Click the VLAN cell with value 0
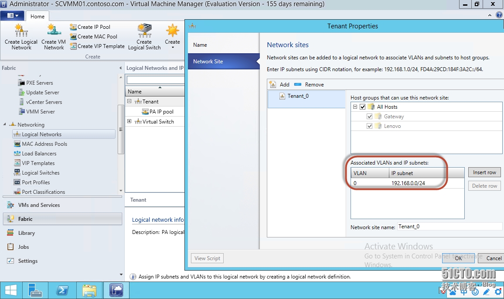Viewport: 504px width, 299px height. click(370, 183)
